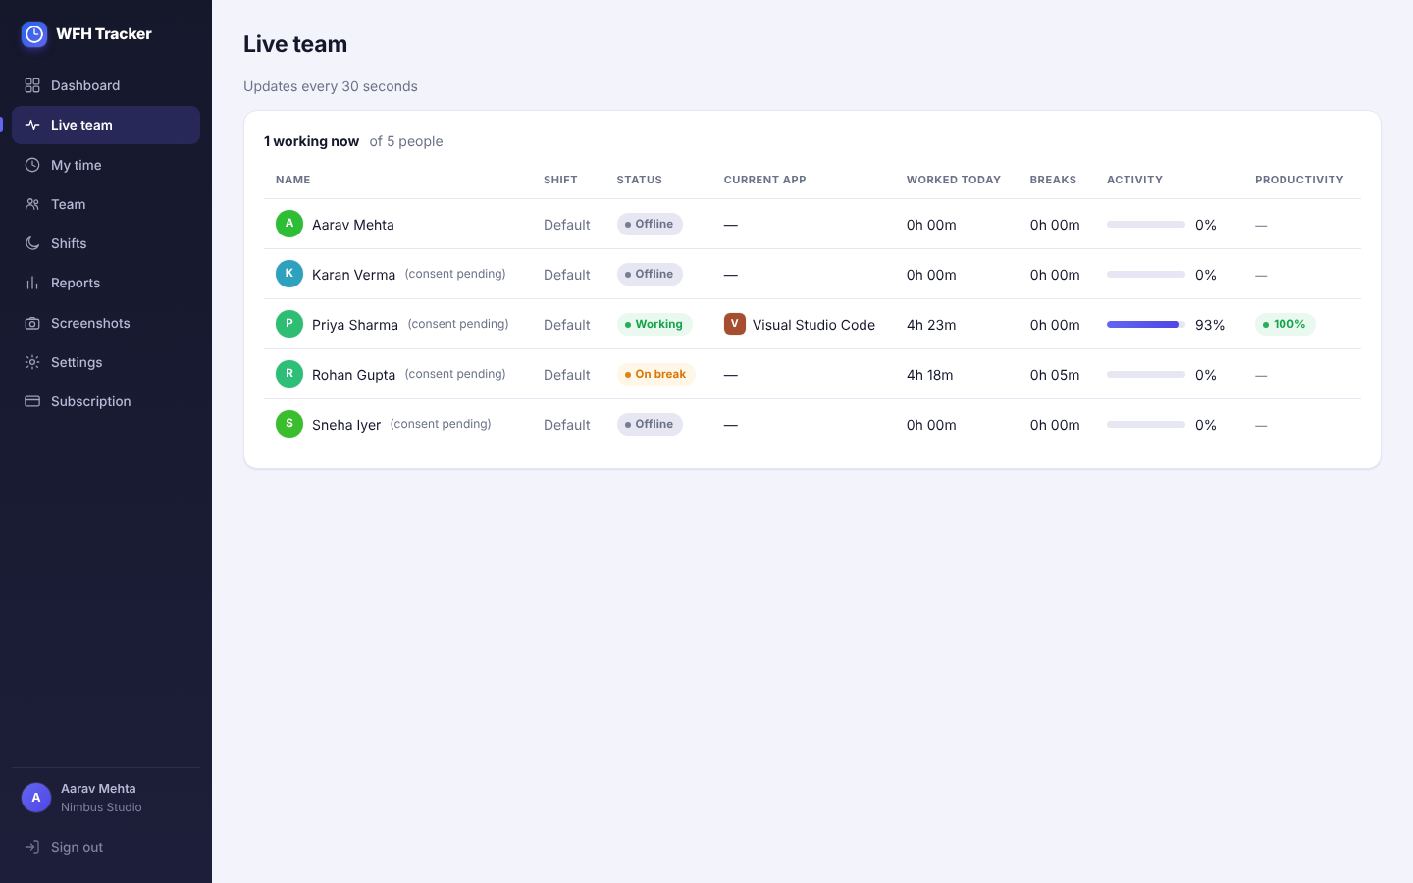Click the WFH Tracker clock logo
Viewport: 1413px width, 883px height.
tap(34, 34)
